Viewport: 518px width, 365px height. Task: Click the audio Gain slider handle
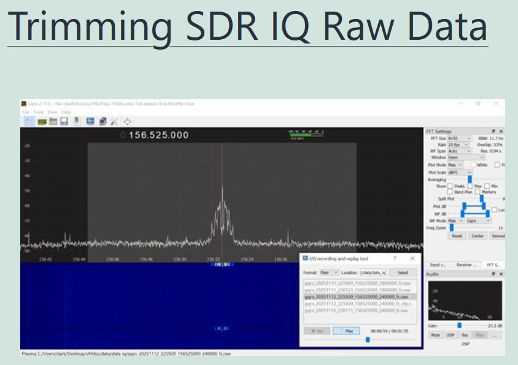[x=458, y=325]
